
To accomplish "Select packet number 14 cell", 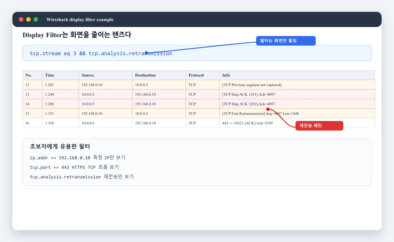I will click(32, 104).
